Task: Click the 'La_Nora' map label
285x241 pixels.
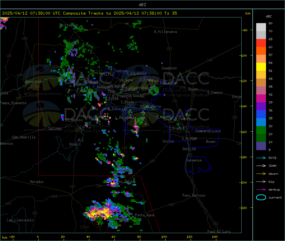Action: pyautogui.click(x=126, y=80)
